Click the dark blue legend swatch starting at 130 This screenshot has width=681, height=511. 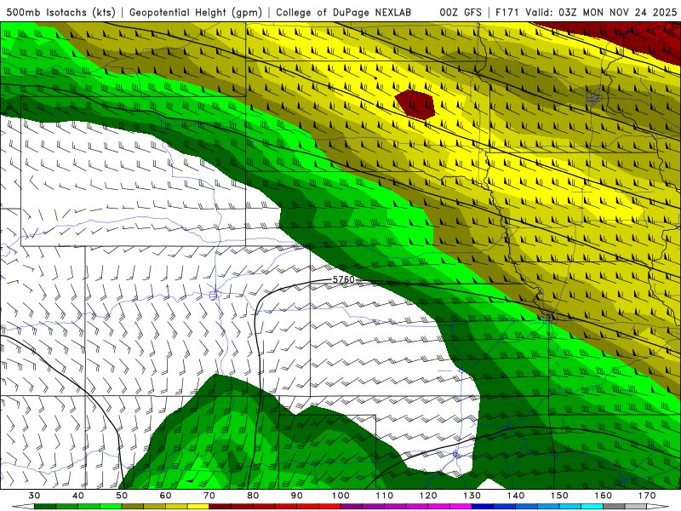pos(483,507)
